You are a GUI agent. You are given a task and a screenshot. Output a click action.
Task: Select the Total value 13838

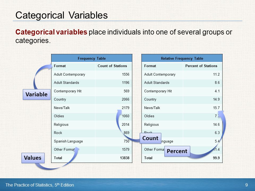(125, 158)
